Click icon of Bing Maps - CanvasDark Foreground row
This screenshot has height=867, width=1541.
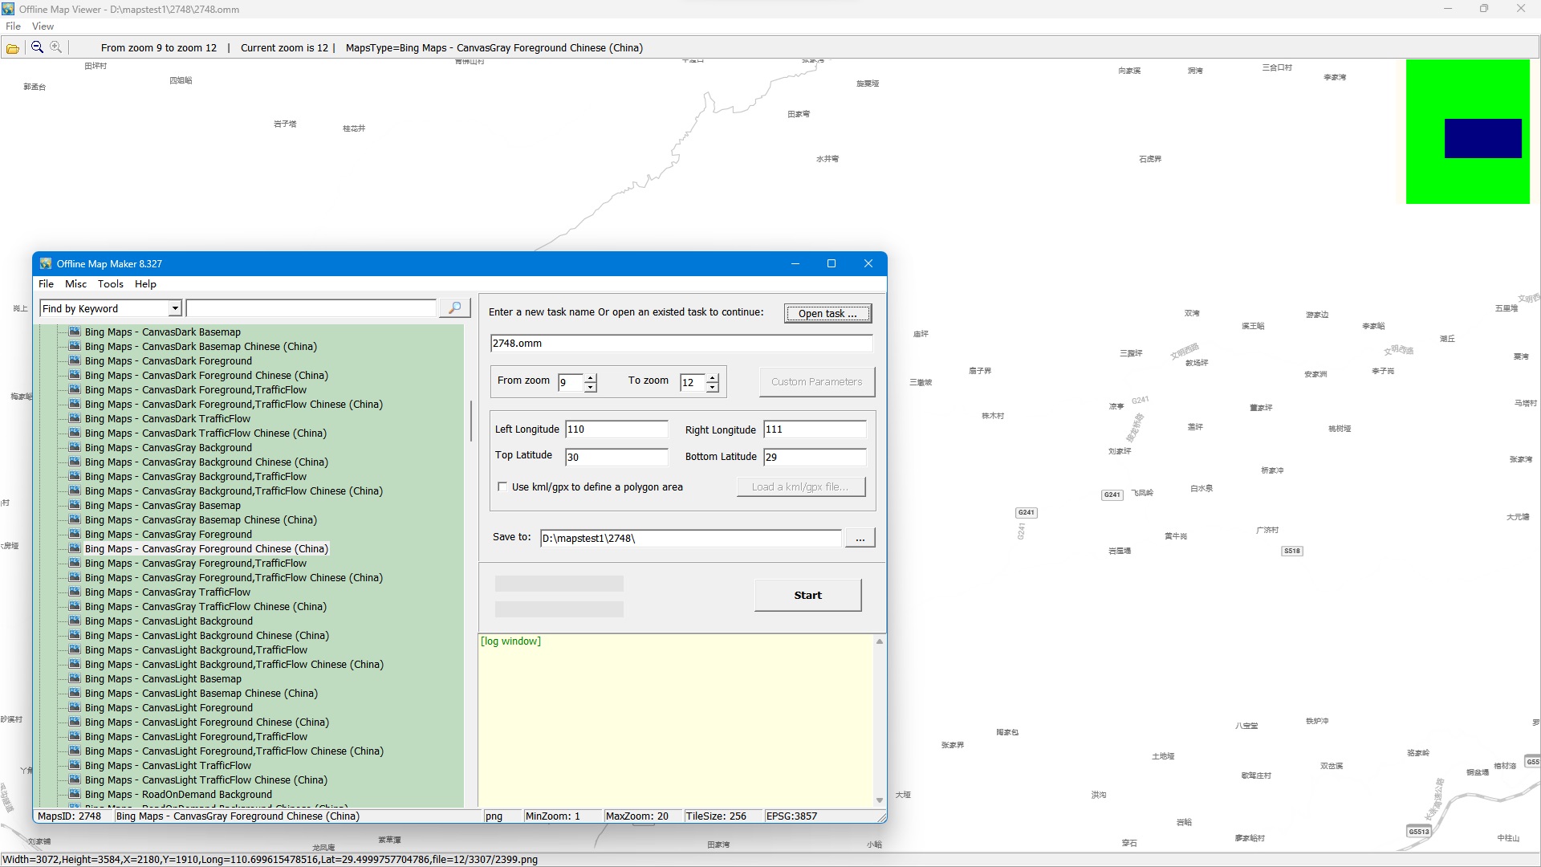[75, 360]
